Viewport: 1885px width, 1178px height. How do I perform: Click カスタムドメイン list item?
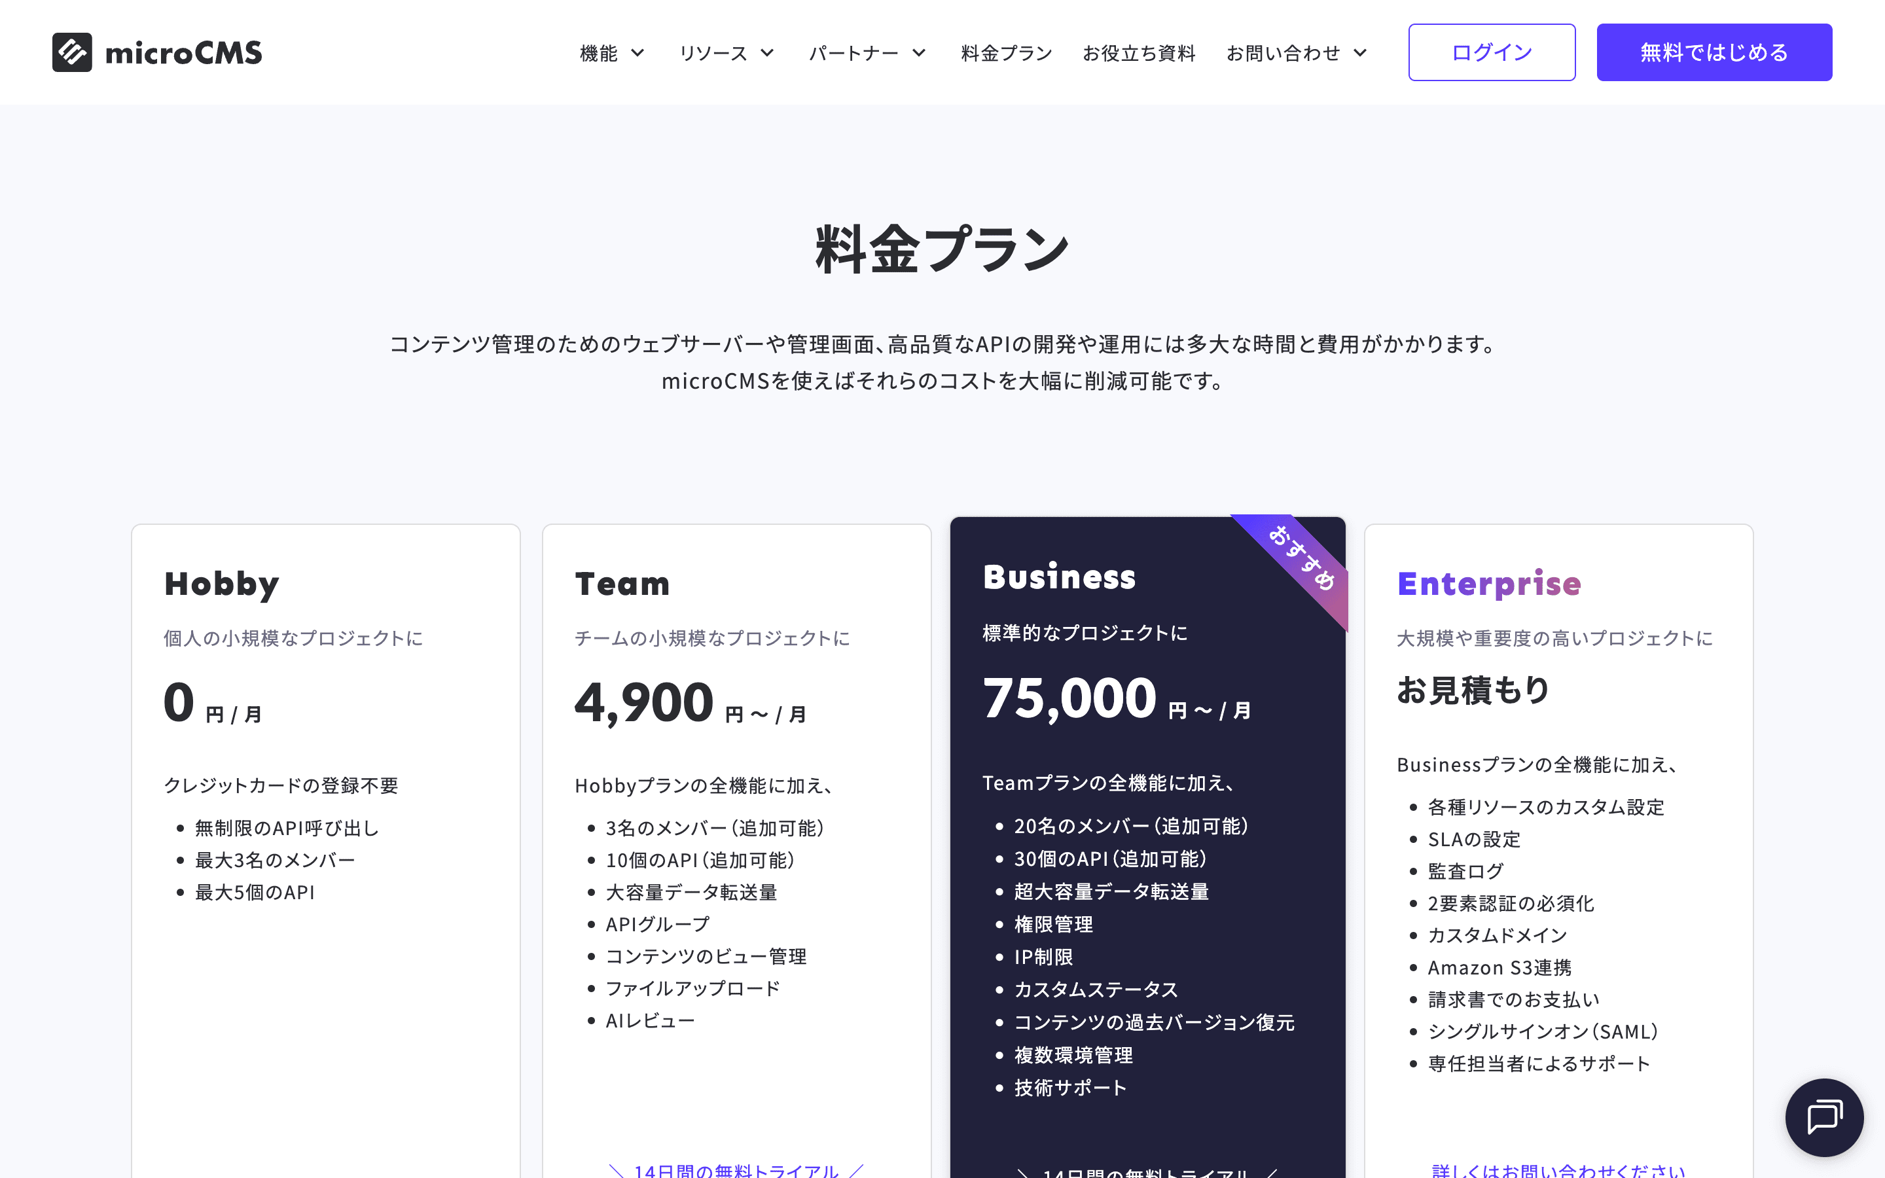(1498, 935)
